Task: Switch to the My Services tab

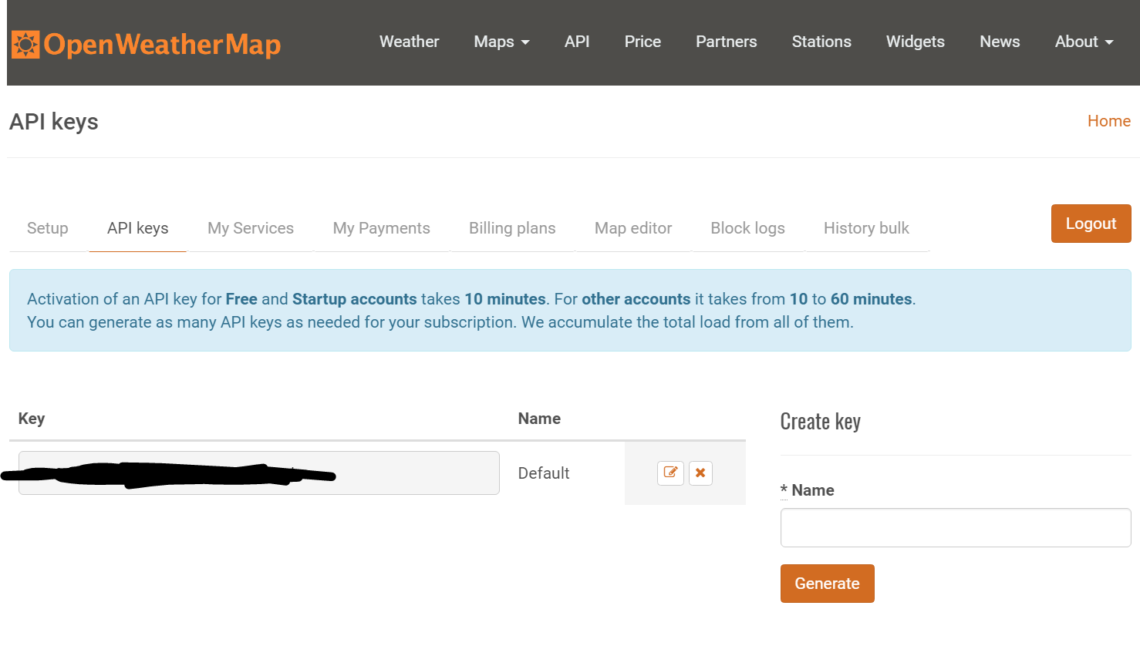Action: (x=251, y=228)
